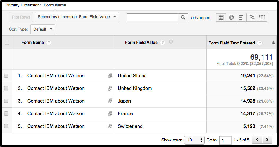Sort by the Form Field Value column header
279x147 pixels.
(141, 42)
